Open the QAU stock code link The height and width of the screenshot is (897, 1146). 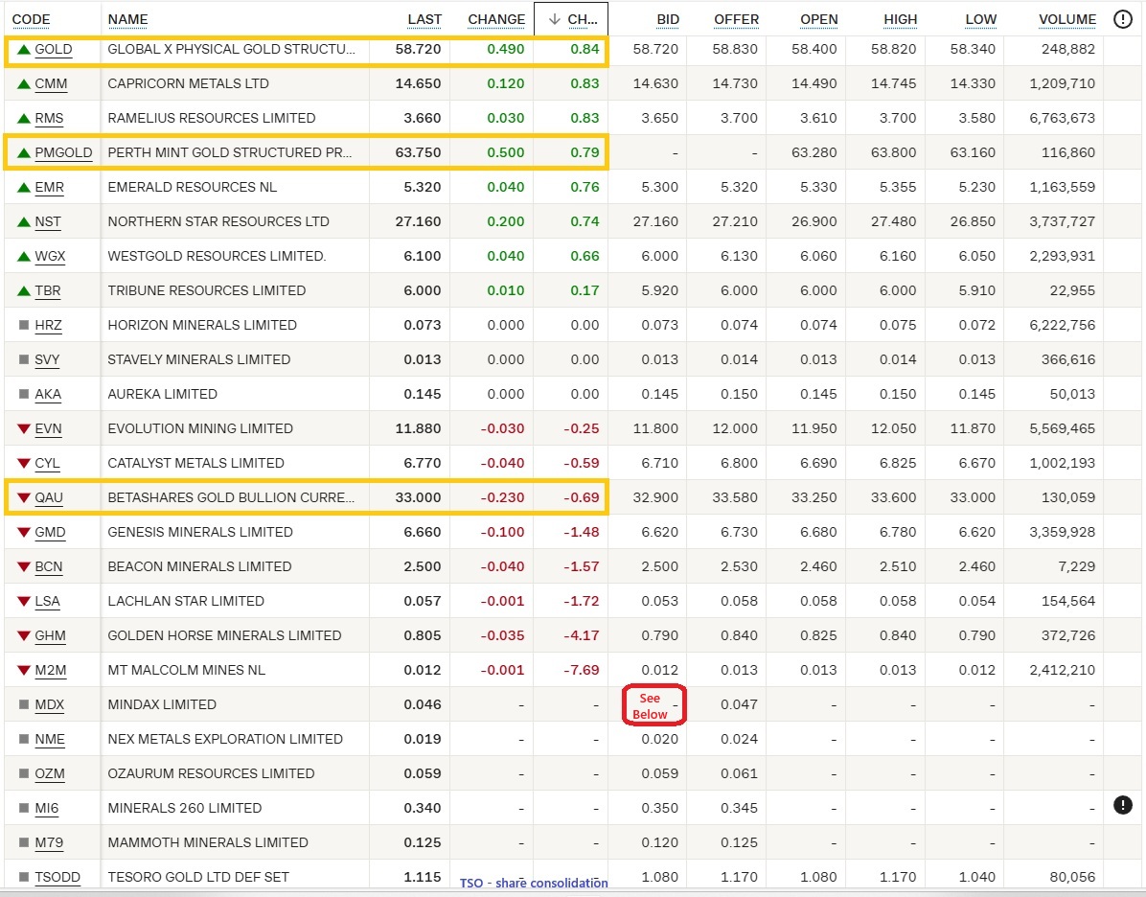[49, 497]
